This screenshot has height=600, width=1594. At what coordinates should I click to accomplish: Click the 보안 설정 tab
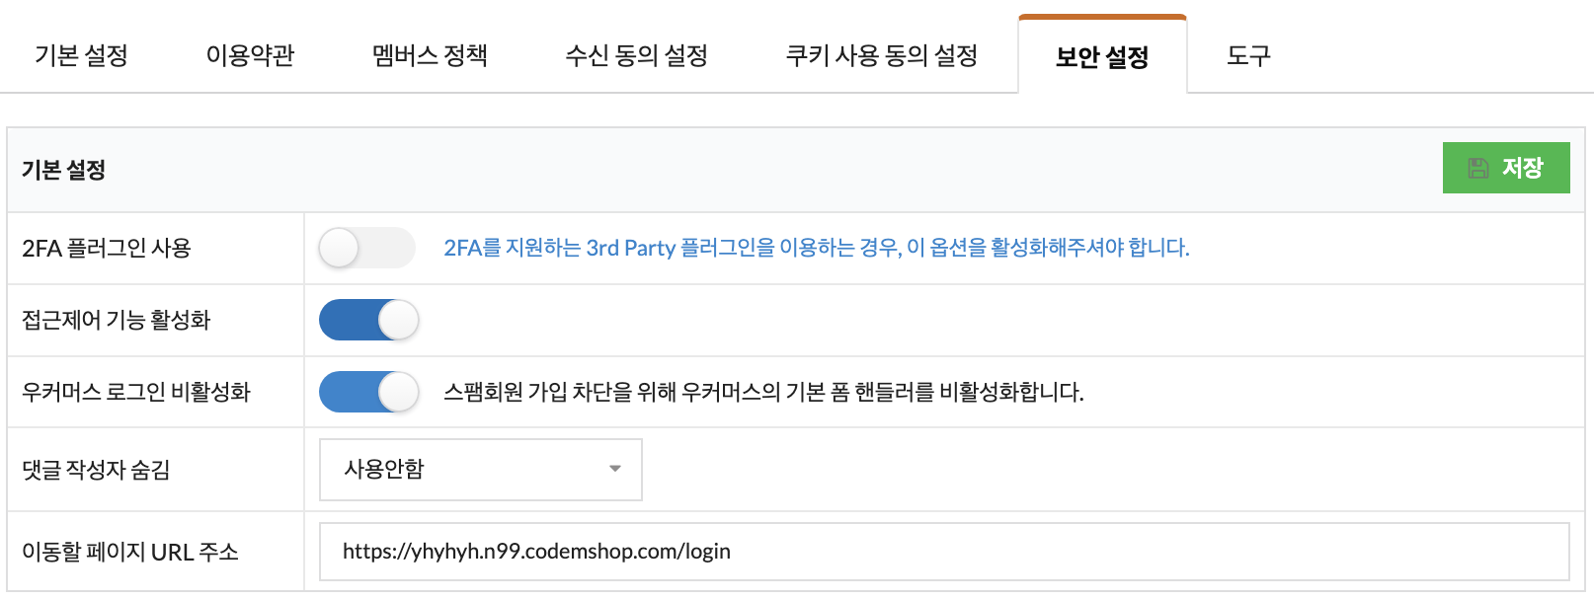[1102, 56]
